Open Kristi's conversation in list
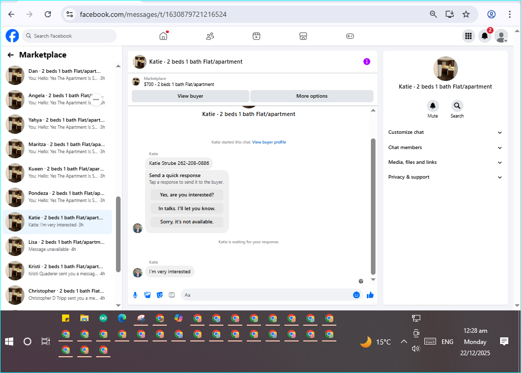Image resolution: width=521 pixels, height=373 pixels. (x=57, y=270)
